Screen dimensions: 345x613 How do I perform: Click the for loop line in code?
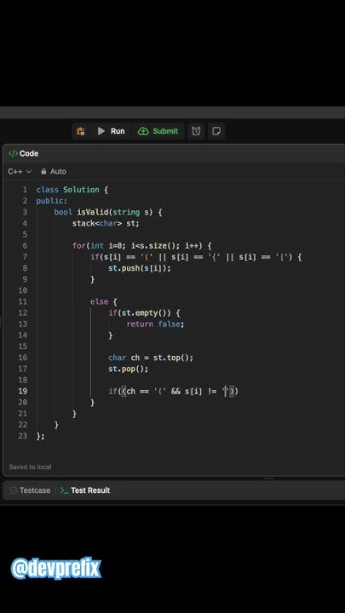pos(142,246)
